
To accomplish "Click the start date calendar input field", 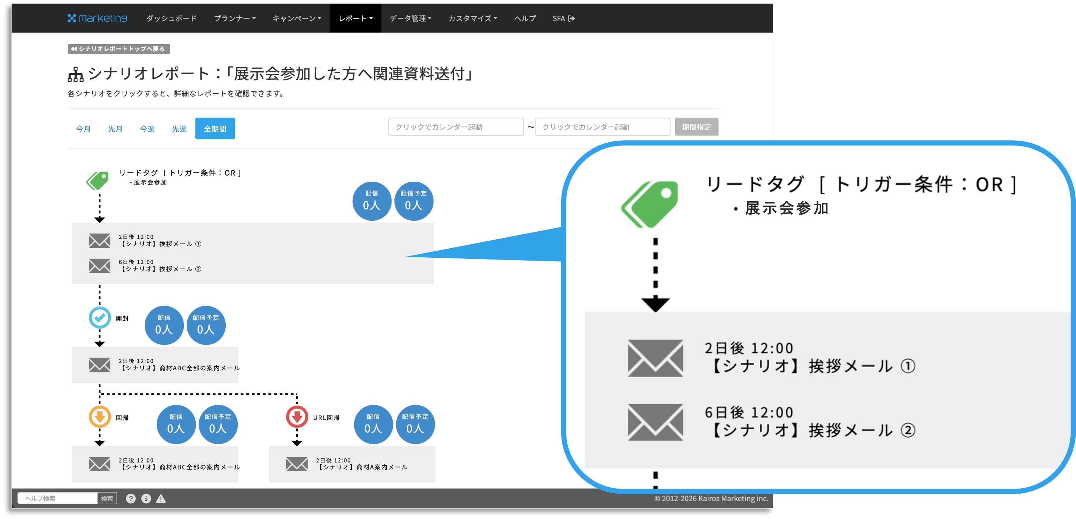I will (456, 127).
